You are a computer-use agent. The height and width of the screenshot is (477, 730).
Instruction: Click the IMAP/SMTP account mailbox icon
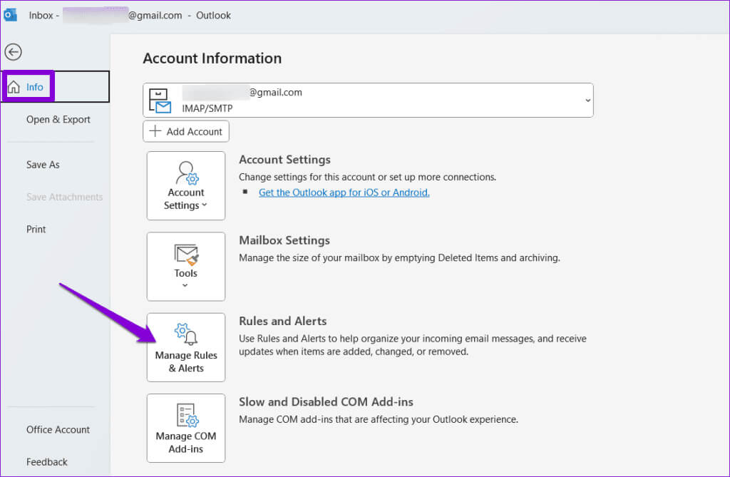point(160,101)
